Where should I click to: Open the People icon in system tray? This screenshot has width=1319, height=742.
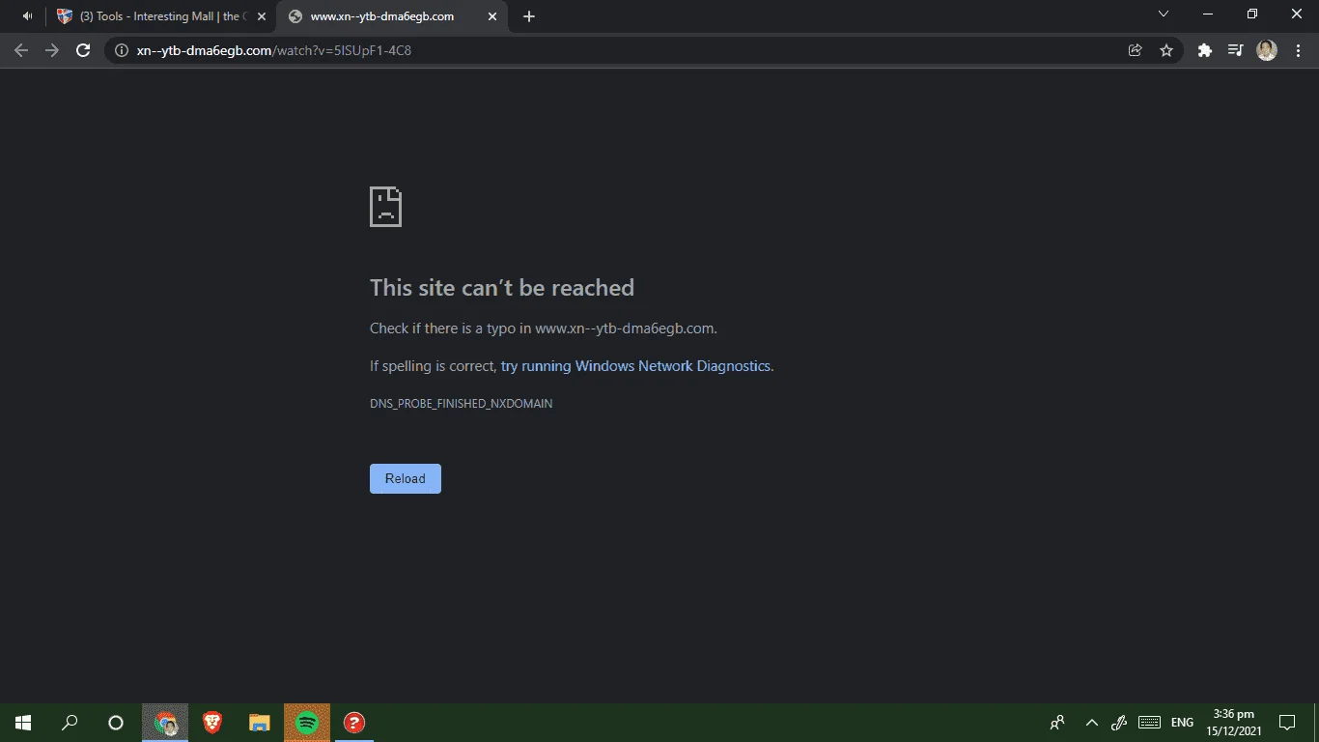[1057, 723]
